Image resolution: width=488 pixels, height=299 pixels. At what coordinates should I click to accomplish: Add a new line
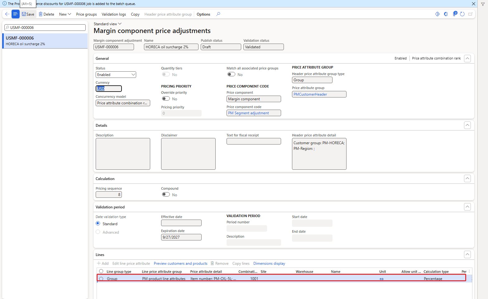coord(103,263)
